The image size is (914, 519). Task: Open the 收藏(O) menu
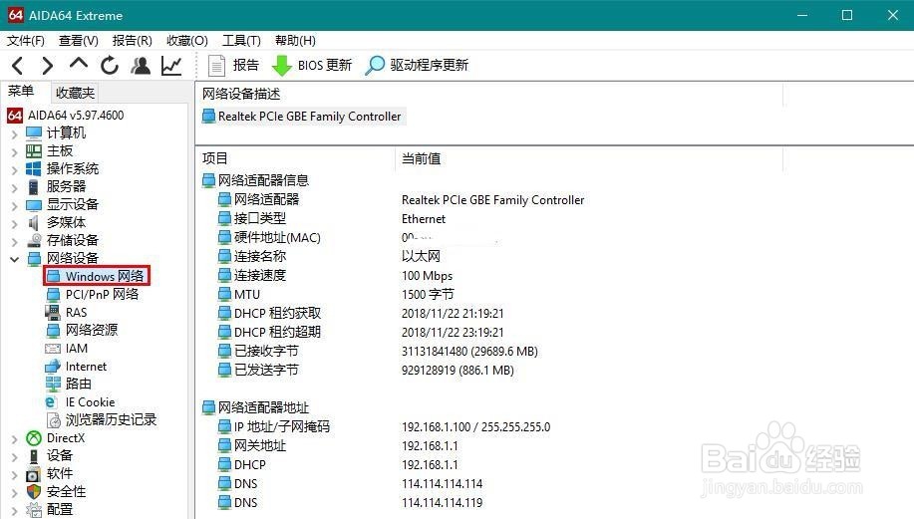[187, 40]
